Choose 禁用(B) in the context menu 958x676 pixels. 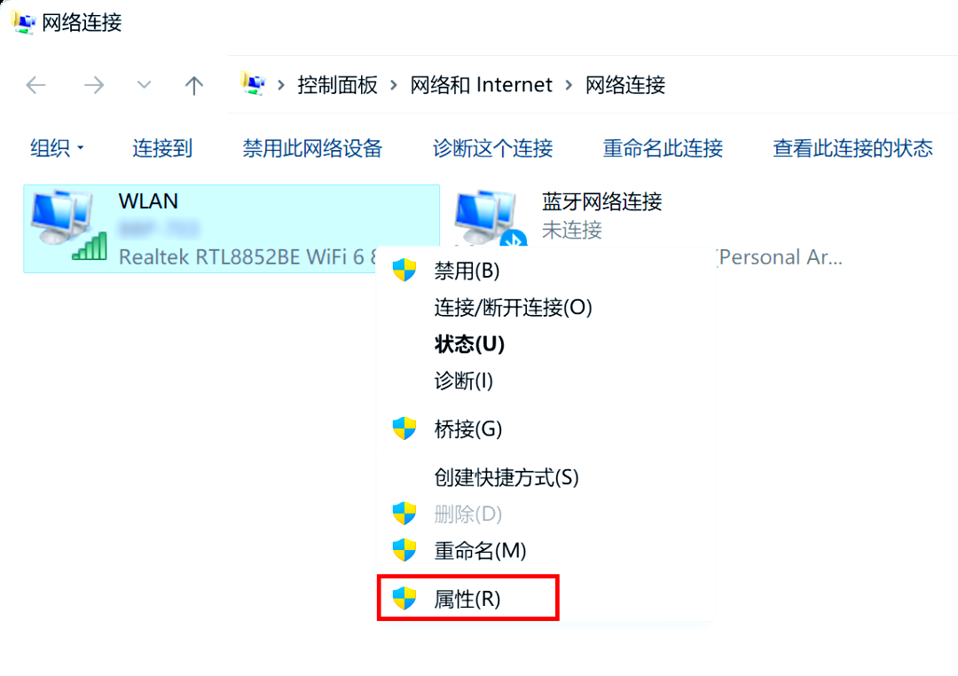pos(467,271)
